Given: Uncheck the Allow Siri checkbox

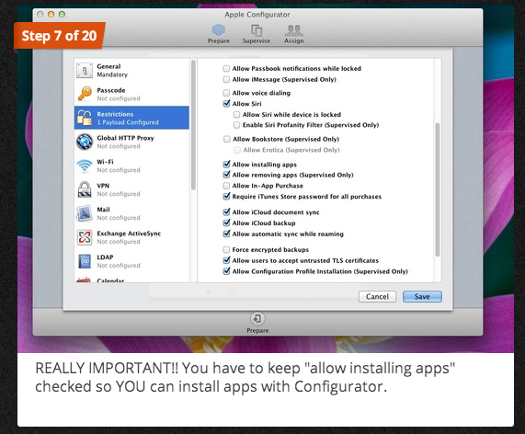Looking at the screenshot, I should tap(227, 104).
